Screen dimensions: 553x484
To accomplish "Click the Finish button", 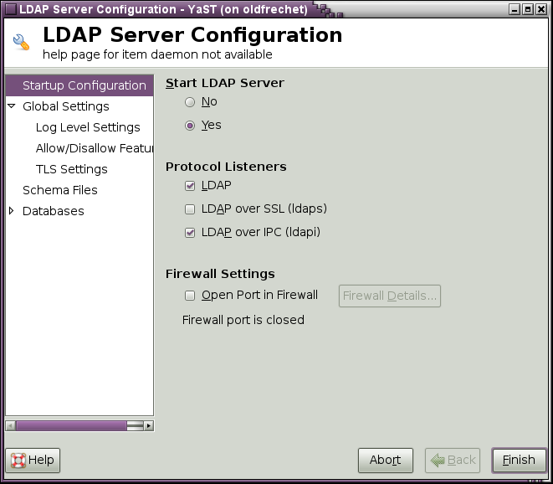I will [x=519, y=460].
